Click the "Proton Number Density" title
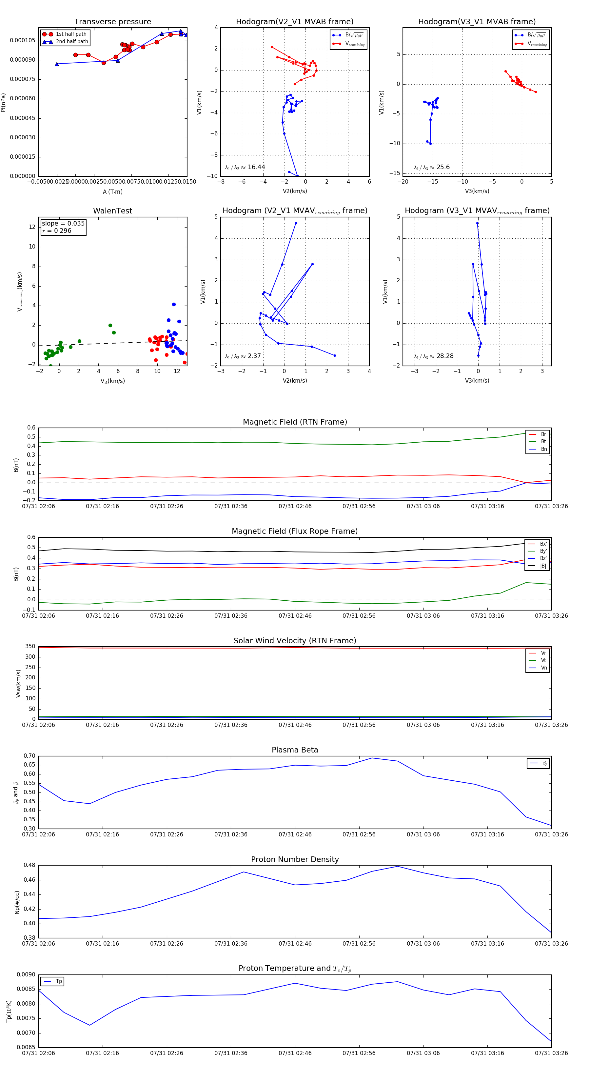 (x=295, y=859)
